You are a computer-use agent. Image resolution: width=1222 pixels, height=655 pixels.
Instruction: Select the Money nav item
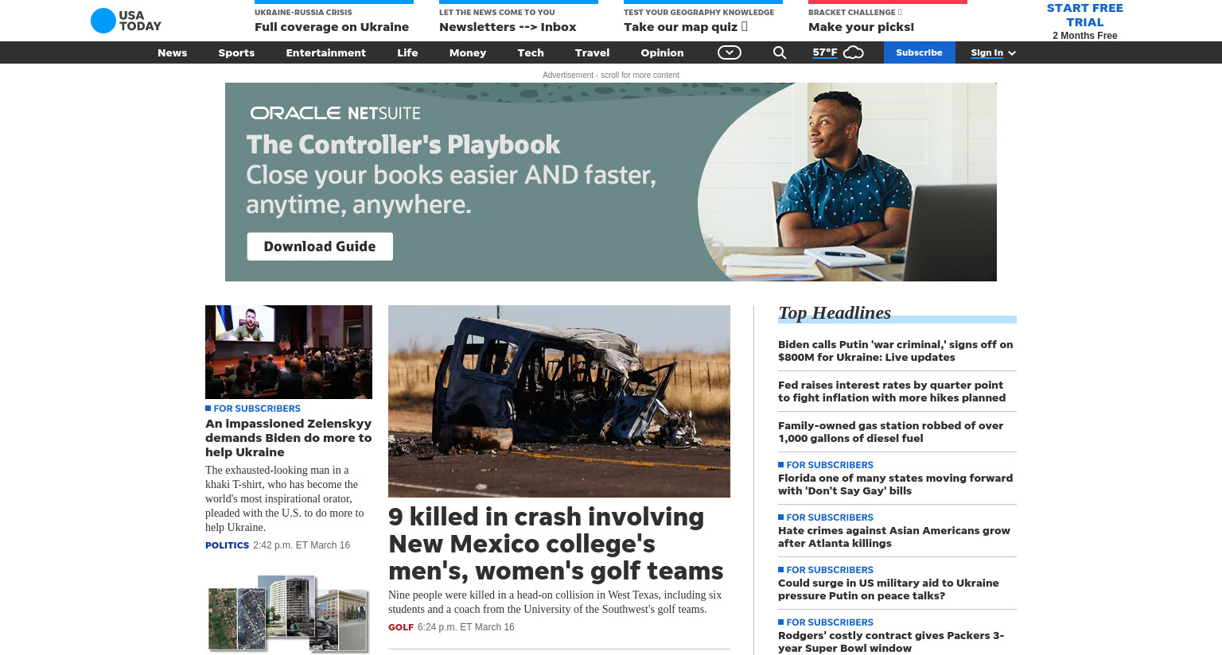468,52
